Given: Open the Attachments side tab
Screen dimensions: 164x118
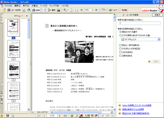Looking at the screenshot, I should pos(2,89).
